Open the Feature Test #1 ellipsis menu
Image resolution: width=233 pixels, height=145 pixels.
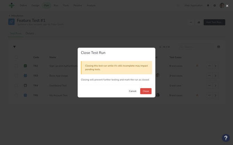pos(191,22)
